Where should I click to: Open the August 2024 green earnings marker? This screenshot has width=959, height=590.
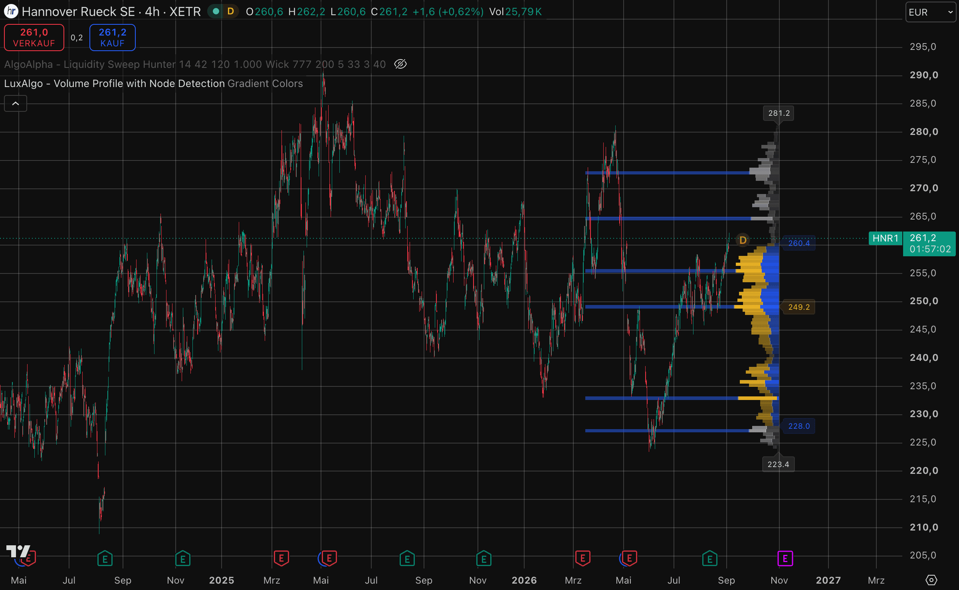105,558
